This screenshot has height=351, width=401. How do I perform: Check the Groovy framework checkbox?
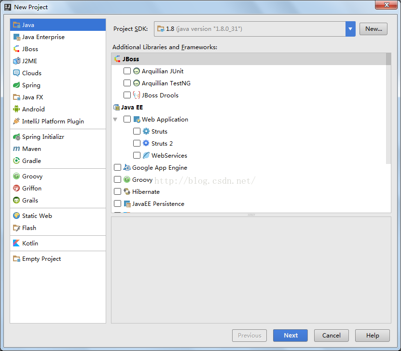[117, 179]
